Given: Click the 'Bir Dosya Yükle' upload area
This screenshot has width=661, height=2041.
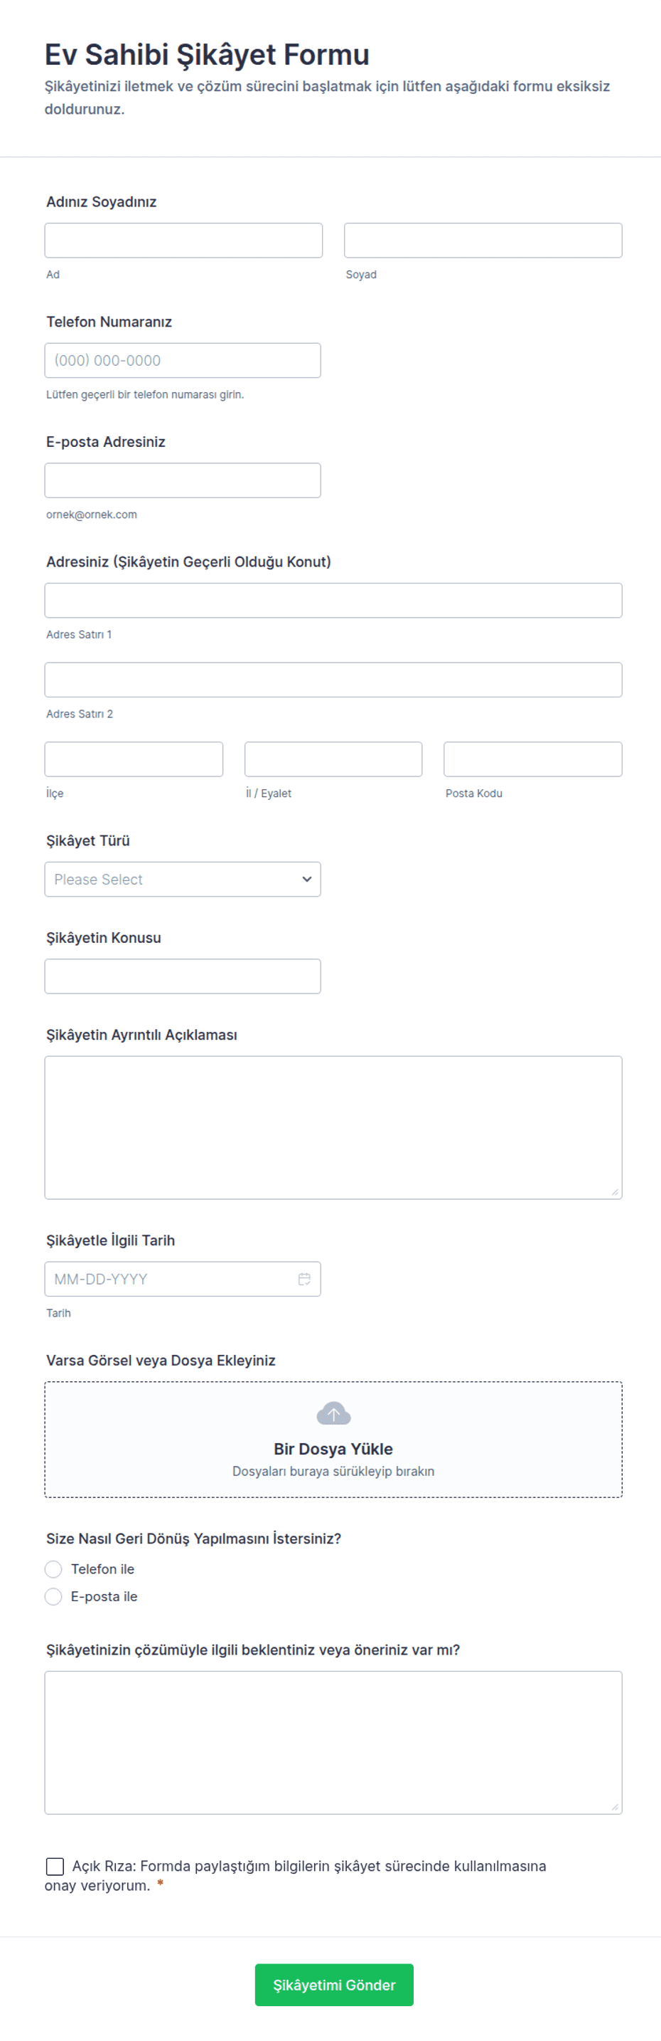Looking at the screenshot, I should tap(333, 1440).
